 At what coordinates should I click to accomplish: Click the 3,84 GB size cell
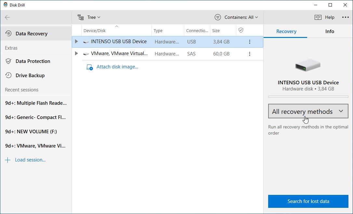(x=221, y=42)
